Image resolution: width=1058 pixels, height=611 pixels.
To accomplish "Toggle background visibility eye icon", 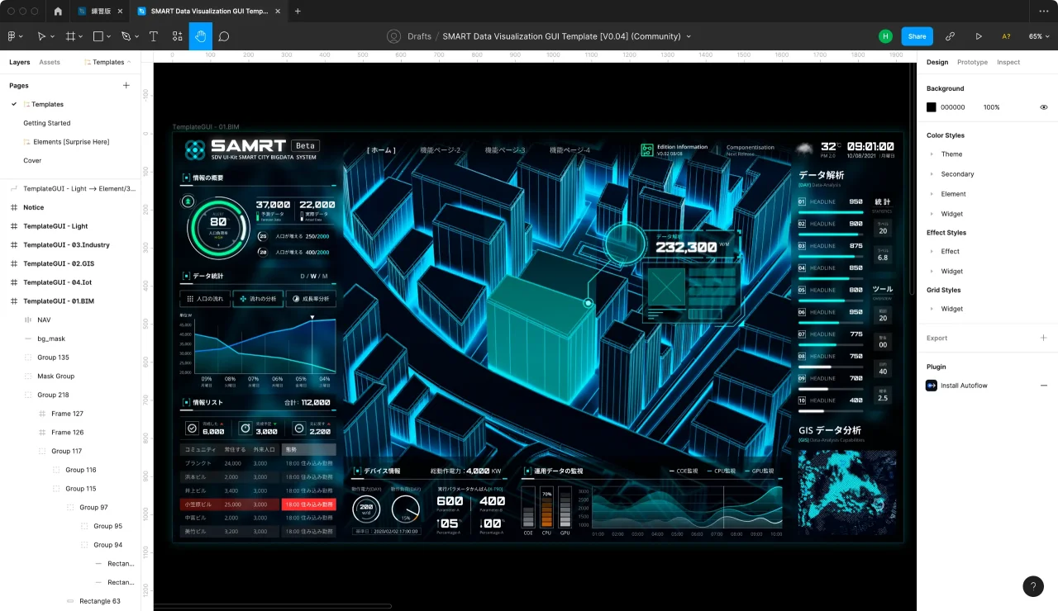I will pyautogui.click(x=1043, y=107).
